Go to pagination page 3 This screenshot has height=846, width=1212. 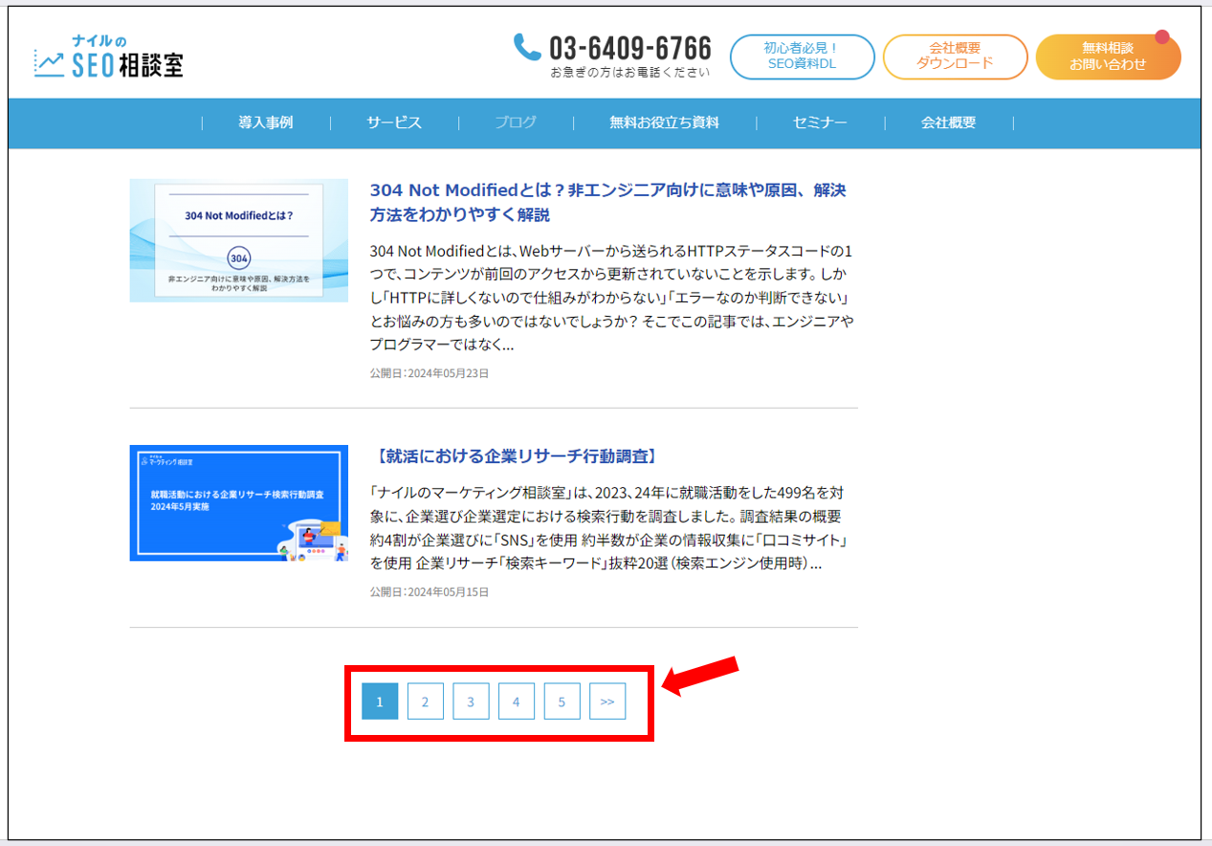tap(471, 701)
